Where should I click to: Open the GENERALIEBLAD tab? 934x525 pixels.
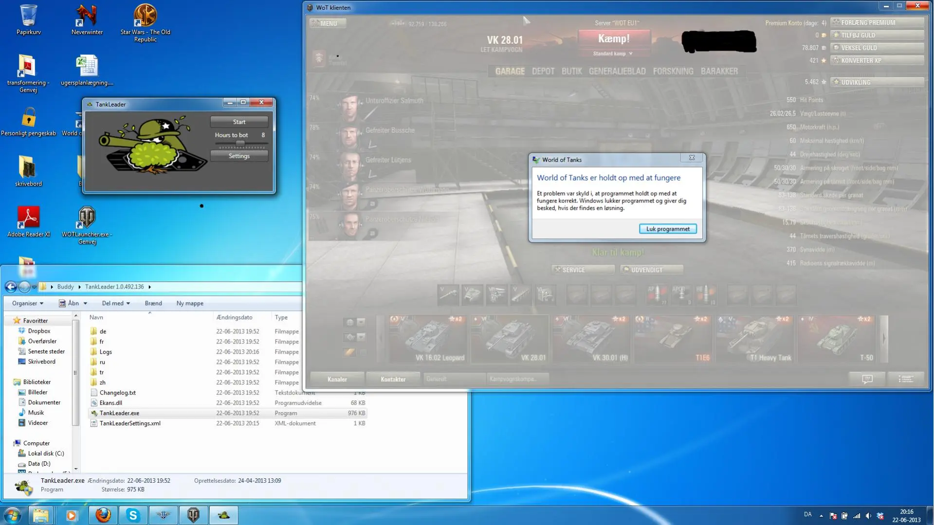617,71
